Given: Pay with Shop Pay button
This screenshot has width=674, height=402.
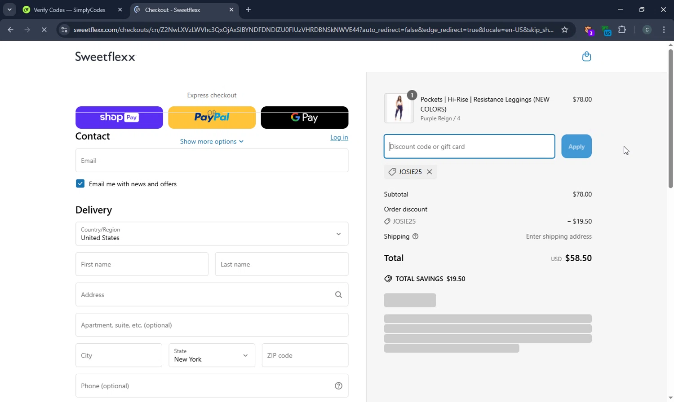Looking at the screenshot, I should pos(119,118).
